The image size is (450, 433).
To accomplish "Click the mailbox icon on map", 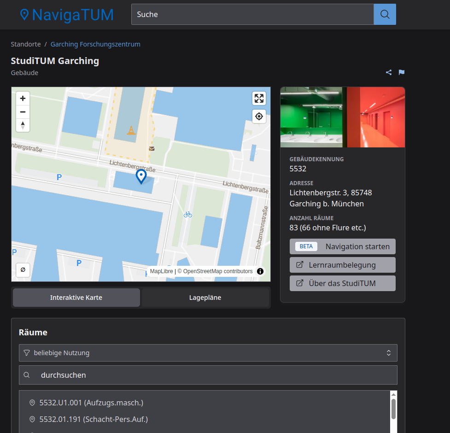I will [x=152, y=149].
